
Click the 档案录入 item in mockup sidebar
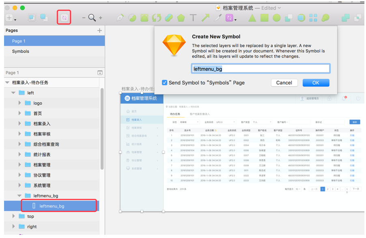(x=137, y=119)
